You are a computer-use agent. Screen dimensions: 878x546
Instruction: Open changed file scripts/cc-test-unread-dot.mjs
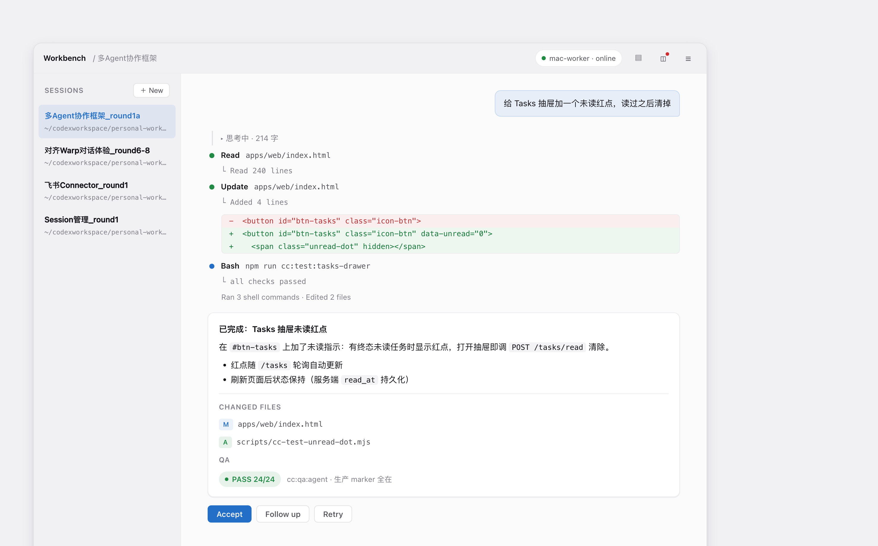303,442
